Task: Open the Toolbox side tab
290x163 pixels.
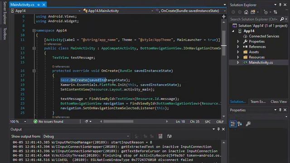Action: (x=5, y=34)
